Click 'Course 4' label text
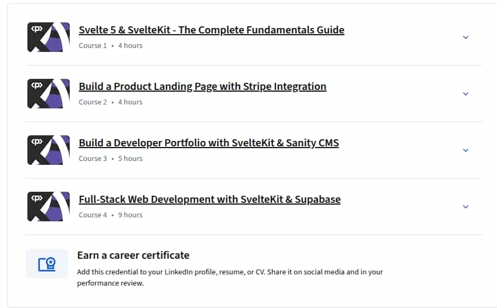Screen dimensions: 497x308 (x=93, y=215)
